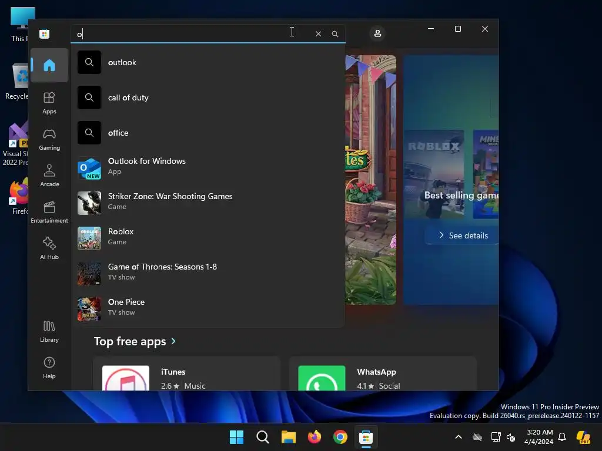
Task: Click the One Piece poster thumbnail
Action: (89, 309)
